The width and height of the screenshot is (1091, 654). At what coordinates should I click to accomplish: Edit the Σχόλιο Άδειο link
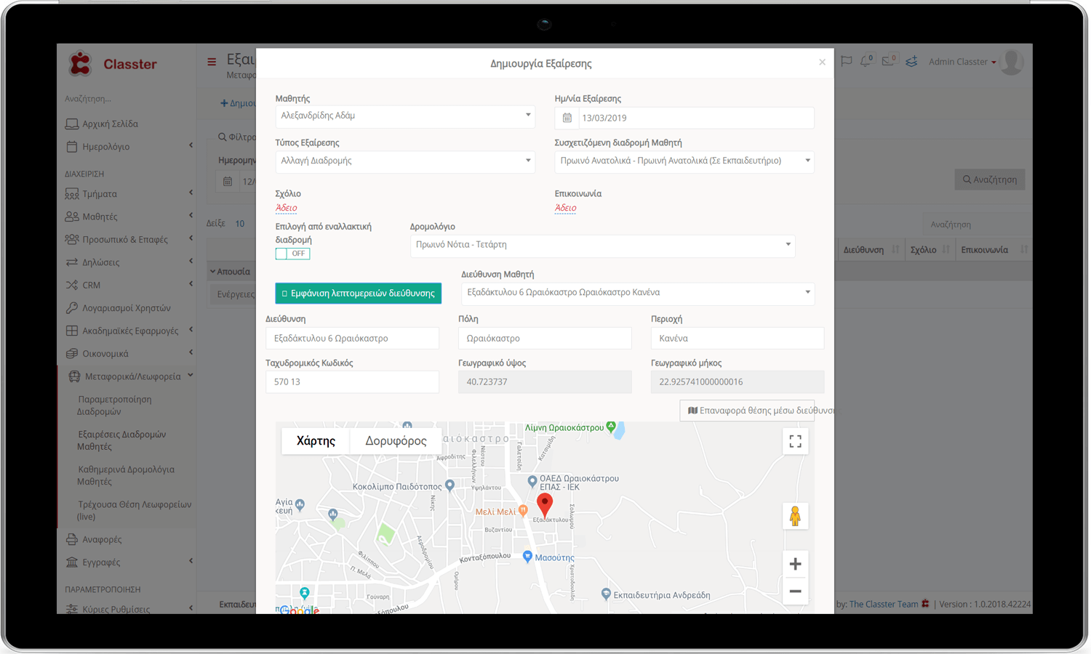click(x=286, y=208)
